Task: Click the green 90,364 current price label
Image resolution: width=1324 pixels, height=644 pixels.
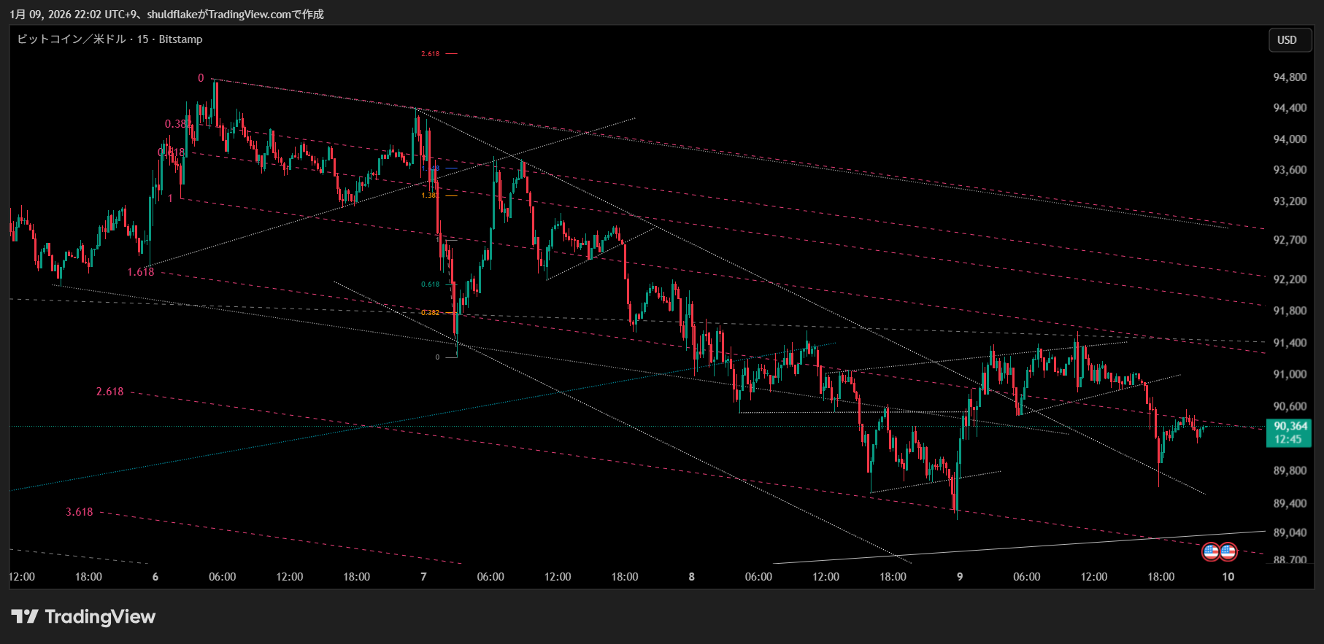Action: click(1290, 432)
